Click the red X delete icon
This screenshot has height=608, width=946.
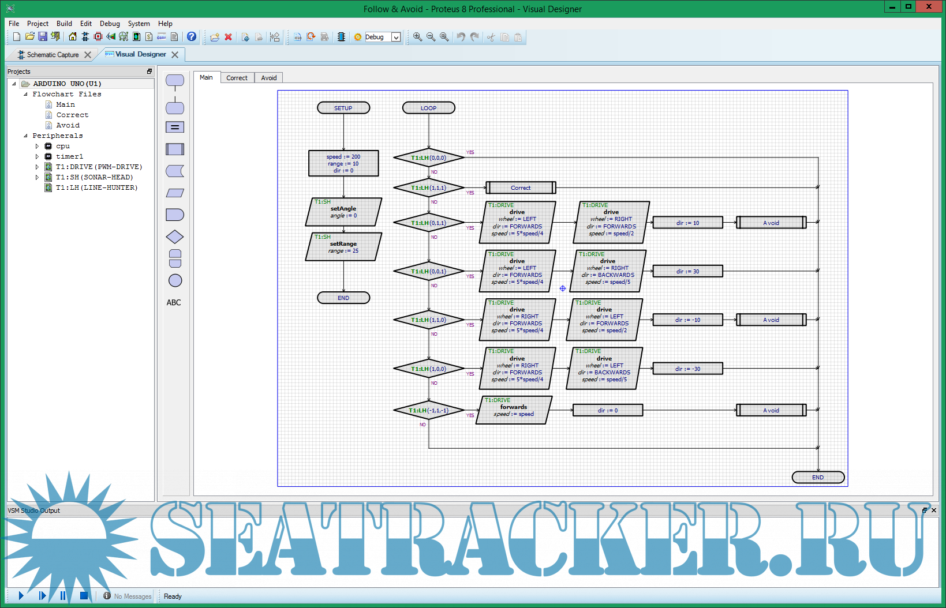click(x=229, y=37)
